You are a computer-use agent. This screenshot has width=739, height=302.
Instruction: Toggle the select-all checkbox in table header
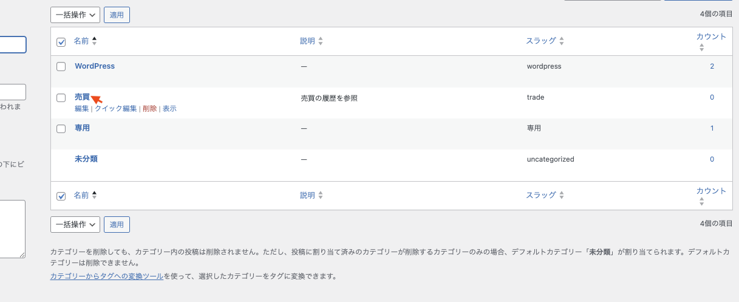coord(61,42)
